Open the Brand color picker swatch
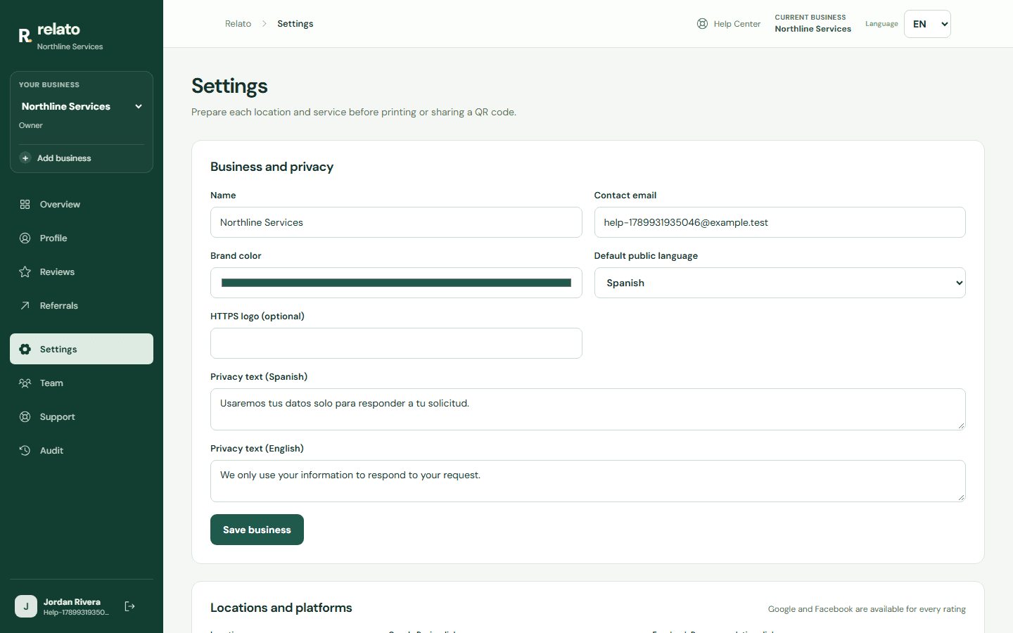The height and width of the screenshot is (633, 1013). pyautogui.click(x=396, y=283)
